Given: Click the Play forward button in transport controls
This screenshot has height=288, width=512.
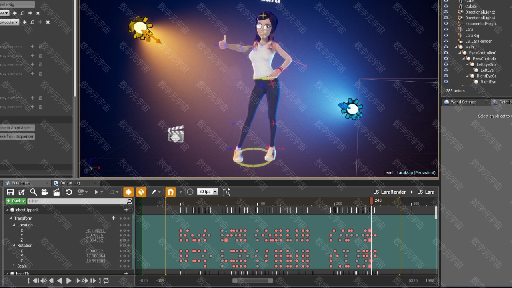Looking at the screenshot, I should [68, 281].
